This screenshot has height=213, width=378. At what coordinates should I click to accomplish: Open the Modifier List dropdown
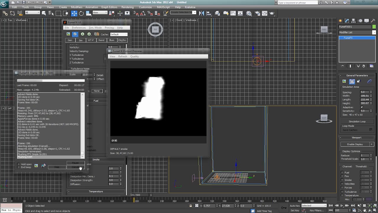pos(357,32)
